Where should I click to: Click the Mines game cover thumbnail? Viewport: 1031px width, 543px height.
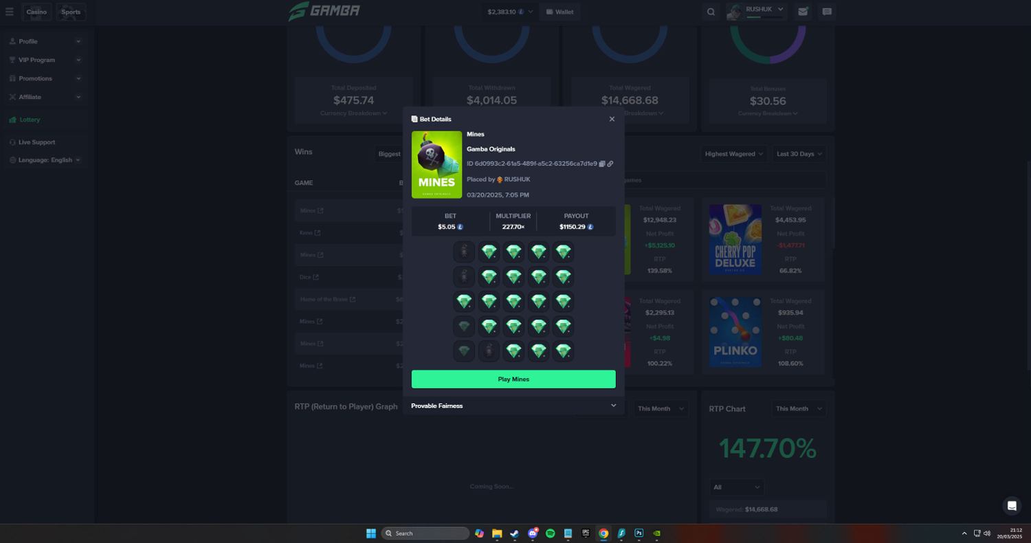pos(436,165)
